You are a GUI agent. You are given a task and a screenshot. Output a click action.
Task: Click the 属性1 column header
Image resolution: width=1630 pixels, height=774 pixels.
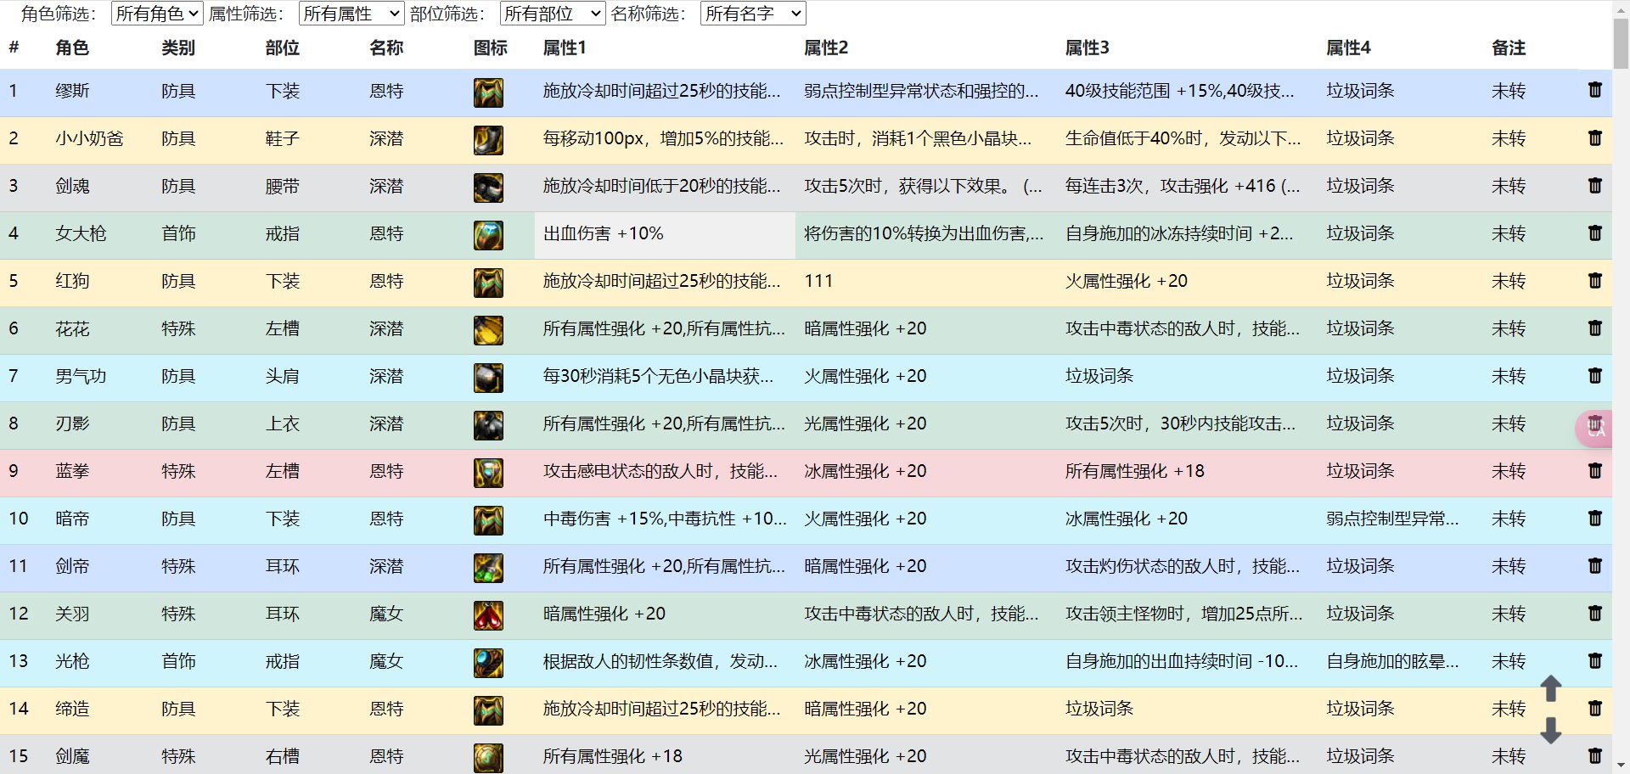565,48
